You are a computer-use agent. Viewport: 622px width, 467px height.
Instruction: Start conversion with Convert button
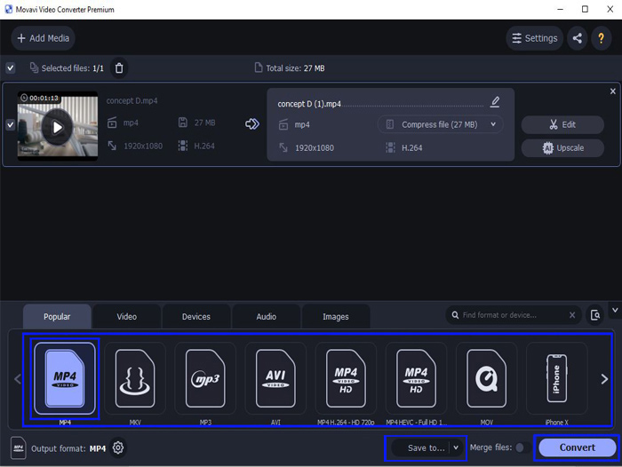[x=578, y=447]
